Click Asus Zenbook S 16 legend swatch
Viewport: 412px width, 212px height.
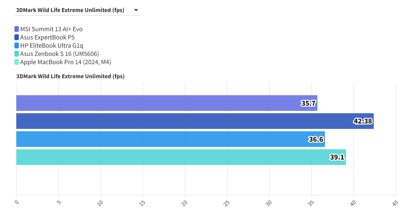[x=17, y=54]
